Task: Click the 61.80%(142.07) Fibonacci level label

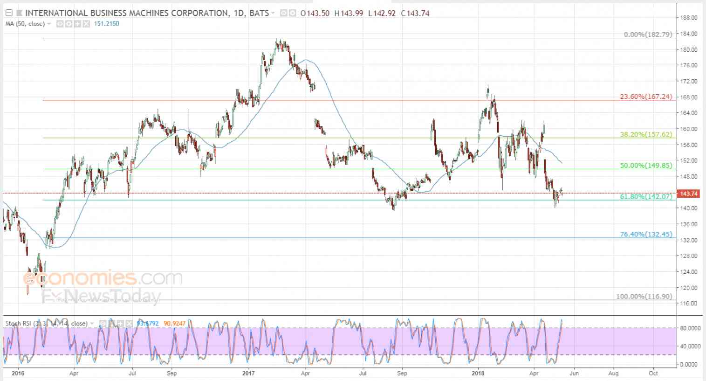Action: click(646, 196)
